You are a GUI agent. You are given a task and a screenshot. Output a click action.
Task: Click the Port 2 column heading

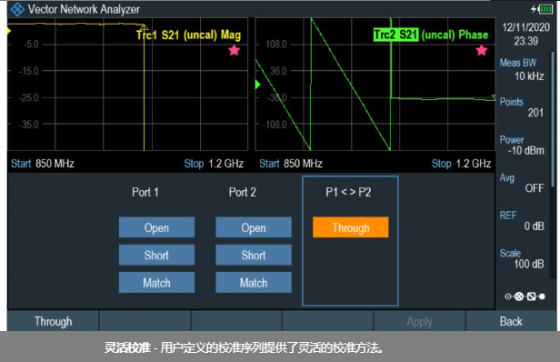(x=242, y=192)
